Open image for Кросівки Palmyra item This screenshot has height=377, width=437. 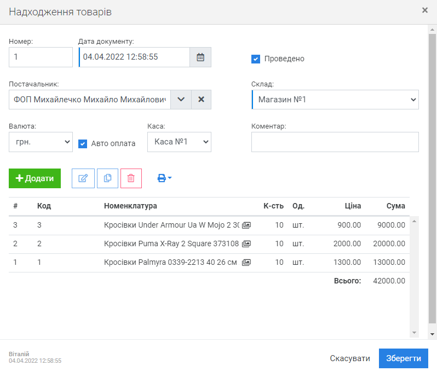point(246,262)
